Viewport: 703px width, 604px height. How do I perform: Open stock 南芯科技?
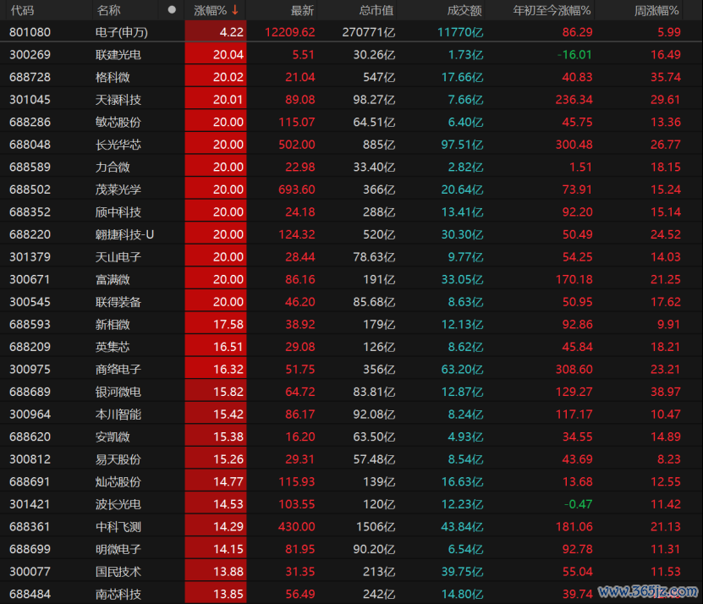pyautogui.click(x=118, y=594)
